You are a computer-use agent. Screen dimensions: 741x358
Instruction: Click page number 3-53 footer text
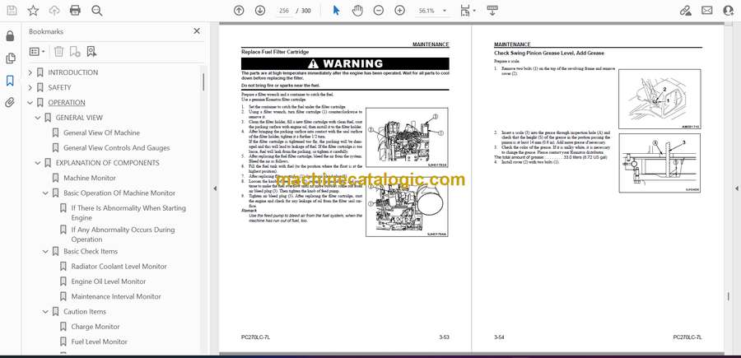pyautogui.click(x=444, y=337)
